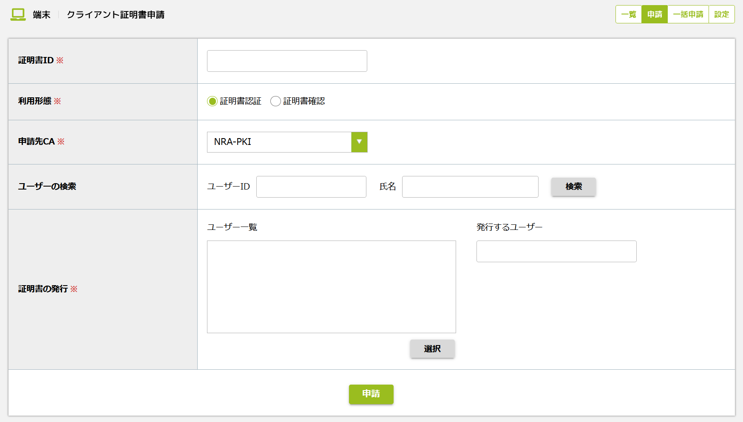Click the 端末 header text
Screen dimensions: 743x422
point(42,15)
